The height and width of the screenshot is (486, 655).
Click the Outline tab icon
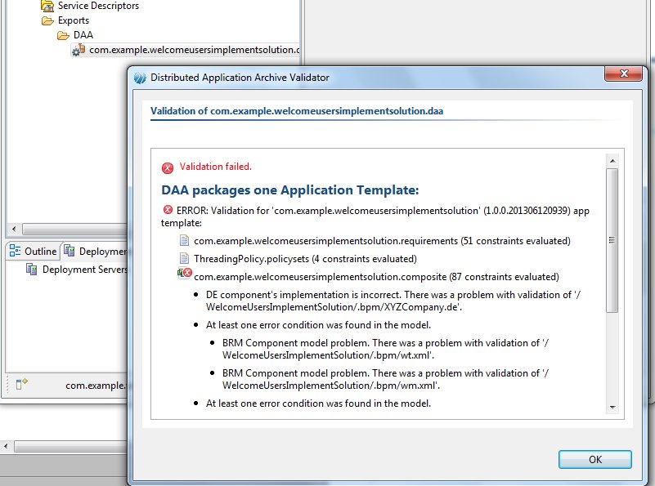(x=15, y=250)
